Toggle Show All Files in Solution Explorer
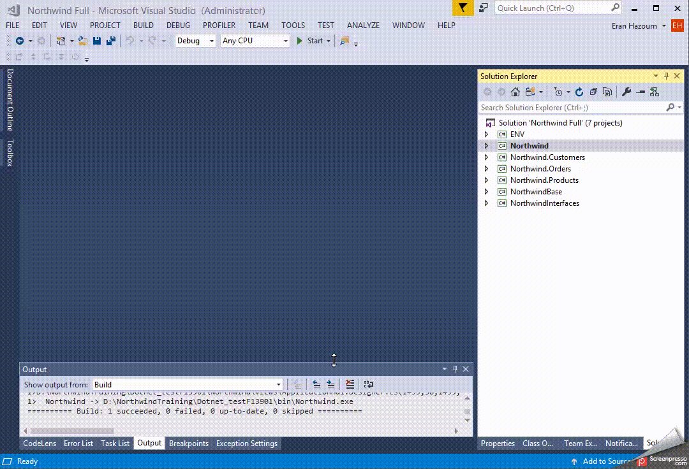Viewport: 689px width, 469px height. pos(607,92)
